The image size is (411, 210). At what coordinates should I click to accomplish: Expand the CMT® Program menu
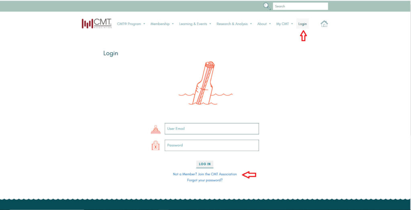click(131, 24)
